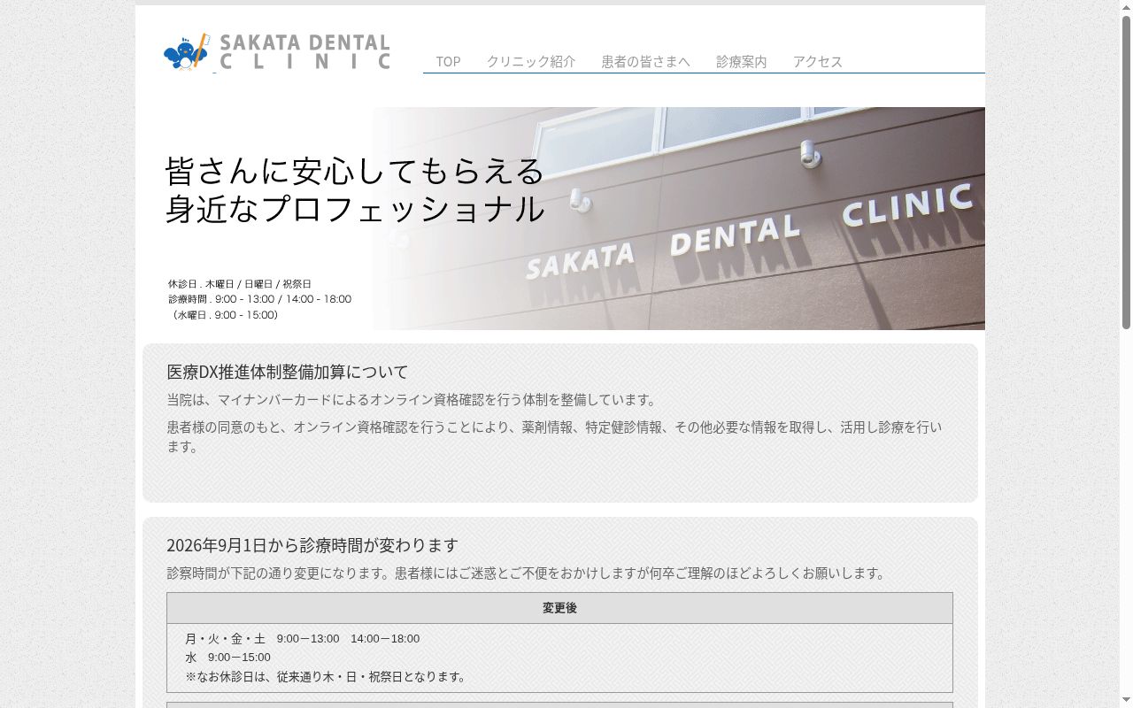Image resolution: width=1133 pixels, height=708 pixels.
Task: Click the hours text 診療時間 . 9:00 - 13:00 / 14:00 - 18:00
Action: coord(260,299)
